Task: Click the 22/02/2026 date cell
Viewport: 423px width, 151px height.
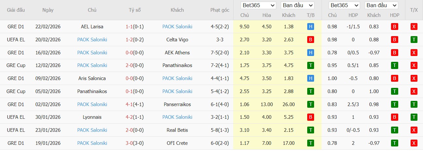Action: [x=48, y=27]
